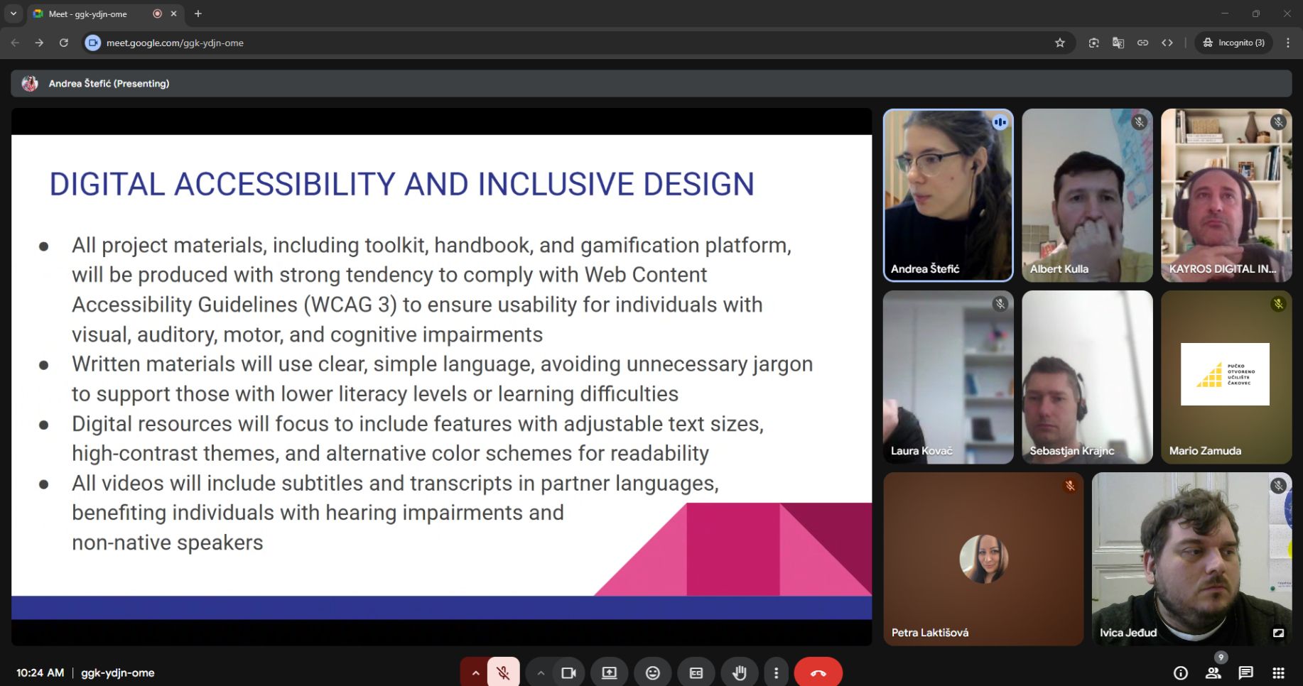Open a new browser tab
The height and width of the screenshot is (686, 1303).
tap(198, 13)
